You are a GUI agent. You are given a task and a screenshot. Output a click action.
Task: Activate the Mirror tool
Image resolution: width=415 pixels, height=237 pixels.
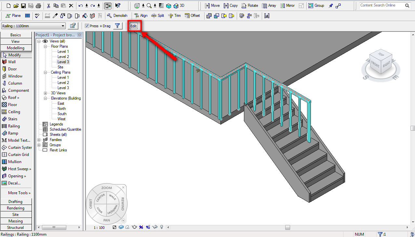tap(287, 6)
